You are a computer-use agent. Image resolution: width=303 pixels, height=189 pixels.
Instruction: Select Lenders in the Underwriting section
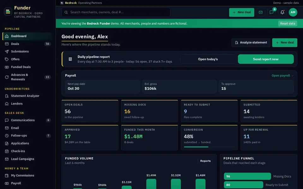click(x=27, y=104)
